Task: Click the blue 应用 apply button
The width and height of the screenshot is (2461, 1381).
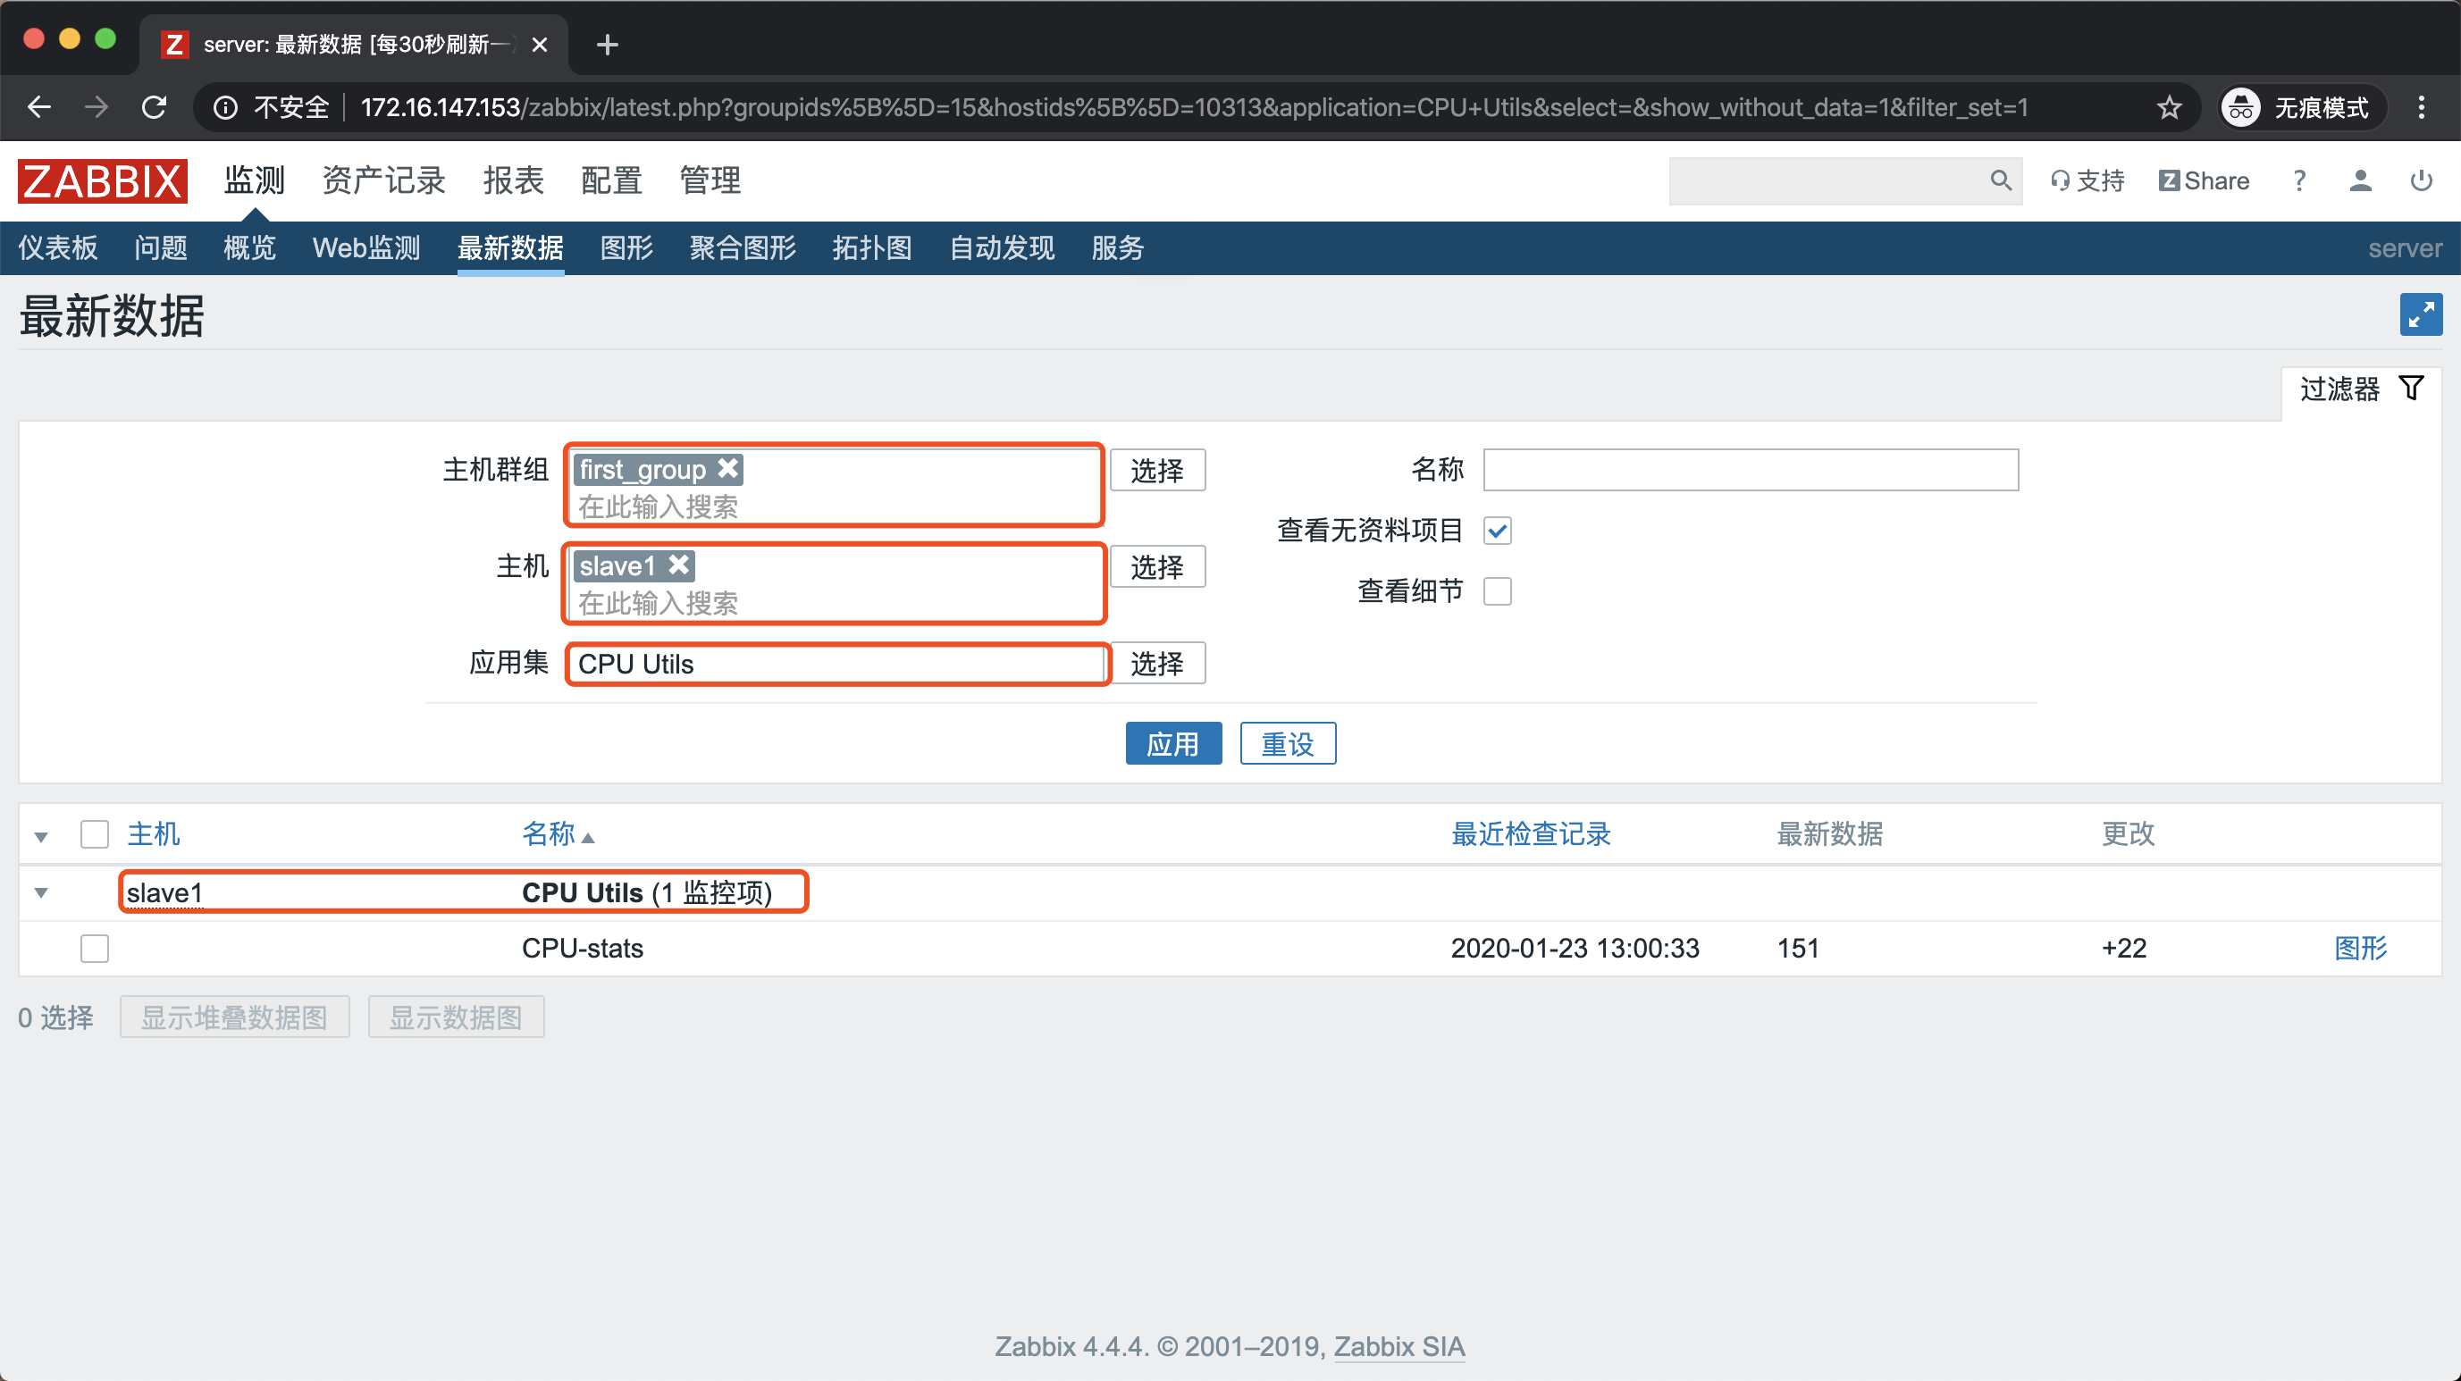Action: click(x=1172, y=743)
